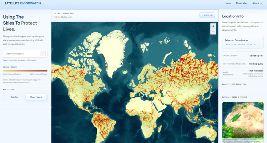Click the "Ground Elevation" row label

[x=230, y=56]
